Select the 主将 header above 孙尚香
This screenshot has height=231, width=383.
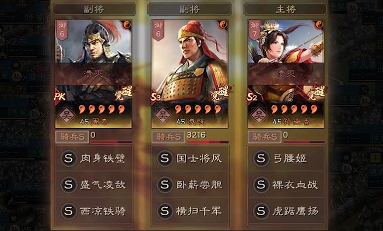286,9
